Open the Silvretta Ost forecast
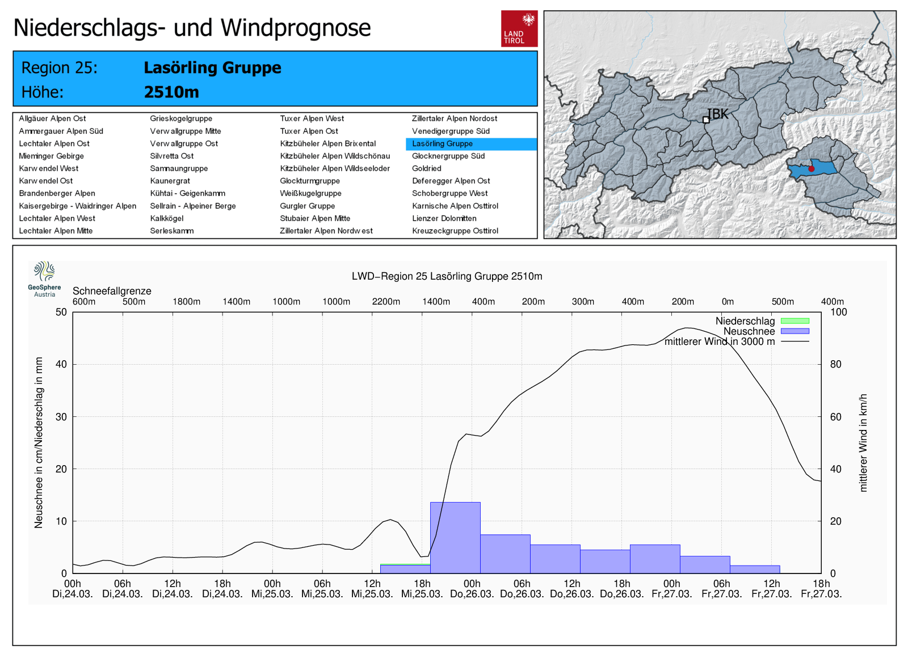Image resolution: width=908 pixels, height=654 pixels. click(171, 156)
